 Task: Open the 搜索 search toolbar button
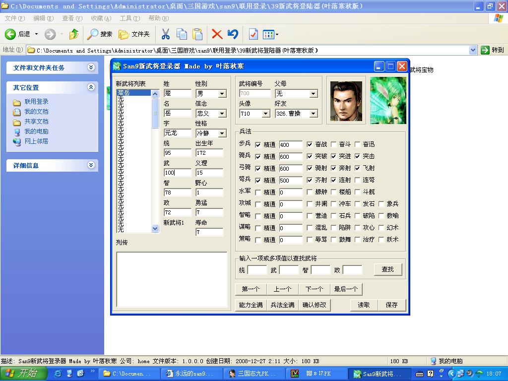100,34
